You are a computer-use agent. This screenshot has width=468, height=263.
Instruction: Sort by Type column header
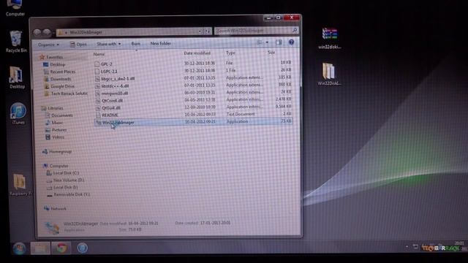230,53
